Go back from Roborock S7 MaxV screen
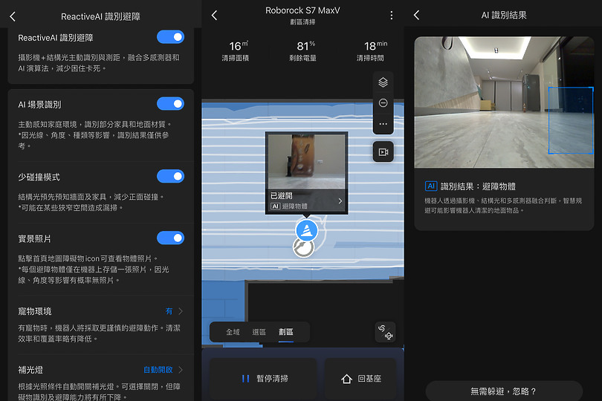Screen dimensions: 602x401 pos(214,16)
